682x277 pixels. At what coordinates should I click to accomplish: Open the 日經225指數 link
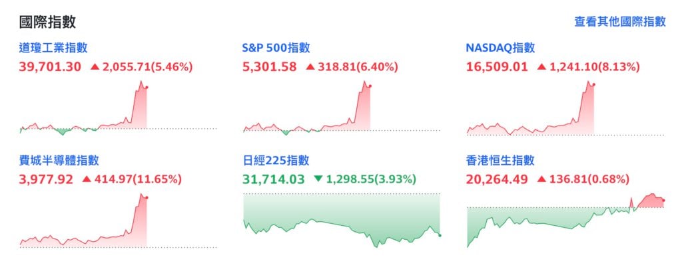point(276,160)
